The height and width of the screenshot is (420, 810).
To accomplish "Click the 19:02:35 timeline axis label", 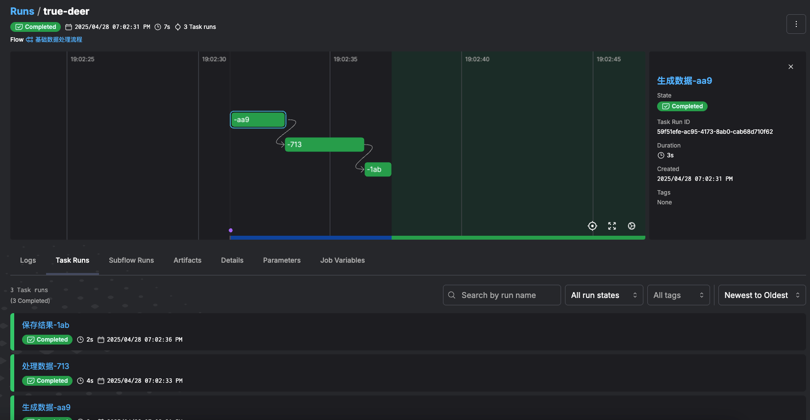I will pyautogui.click(x=345, y=59).
